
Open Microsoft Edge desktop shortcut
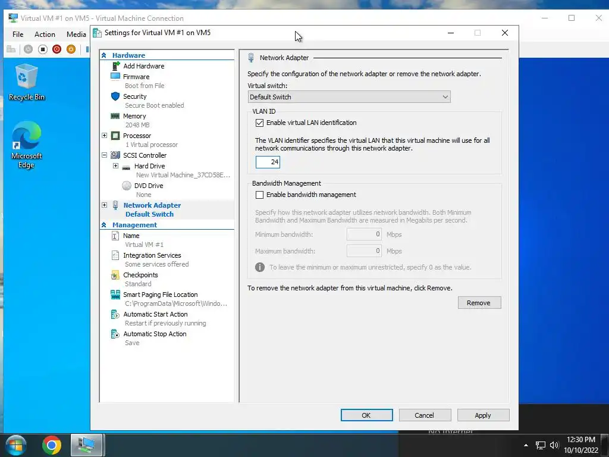(26, 145)
